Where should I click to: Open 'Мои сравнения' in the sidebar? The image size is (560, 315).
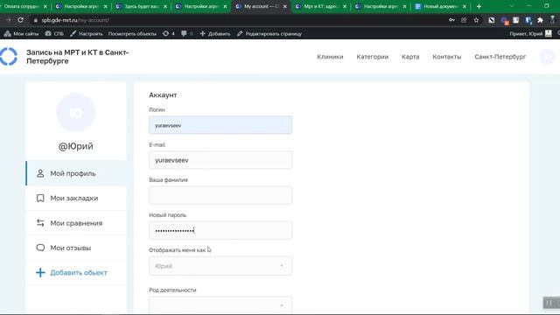coord(76,223)
